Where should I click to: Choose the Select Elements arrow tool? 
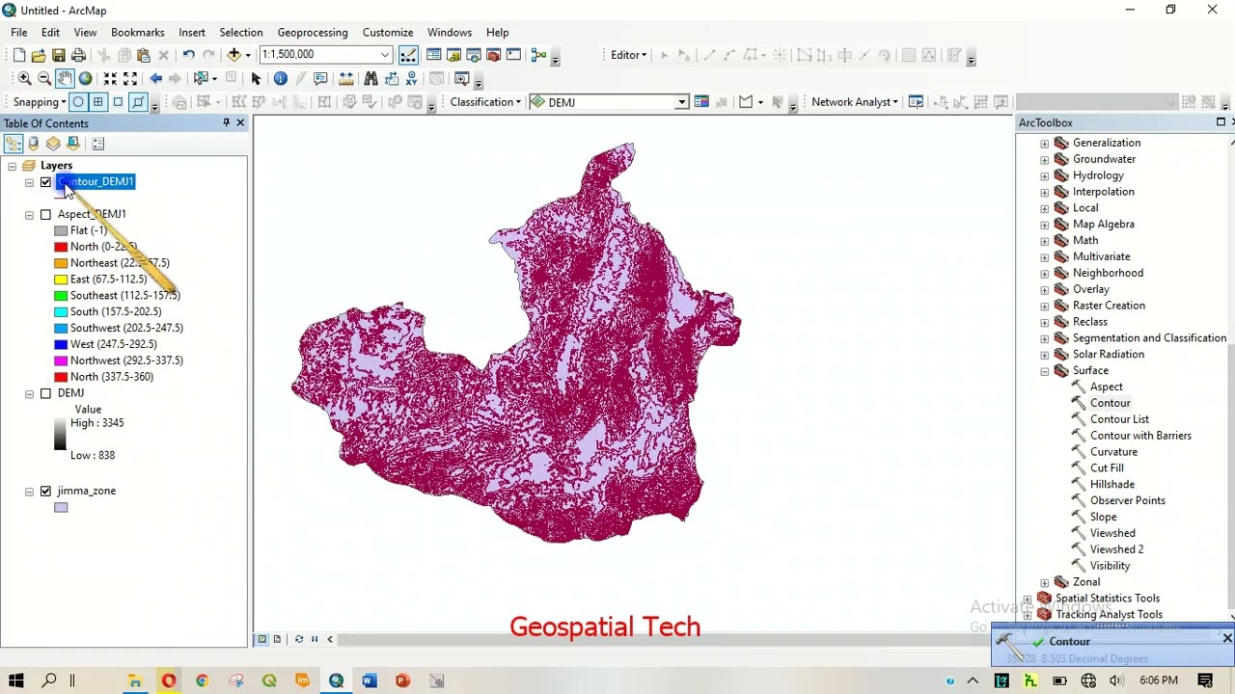click(256, 78)
